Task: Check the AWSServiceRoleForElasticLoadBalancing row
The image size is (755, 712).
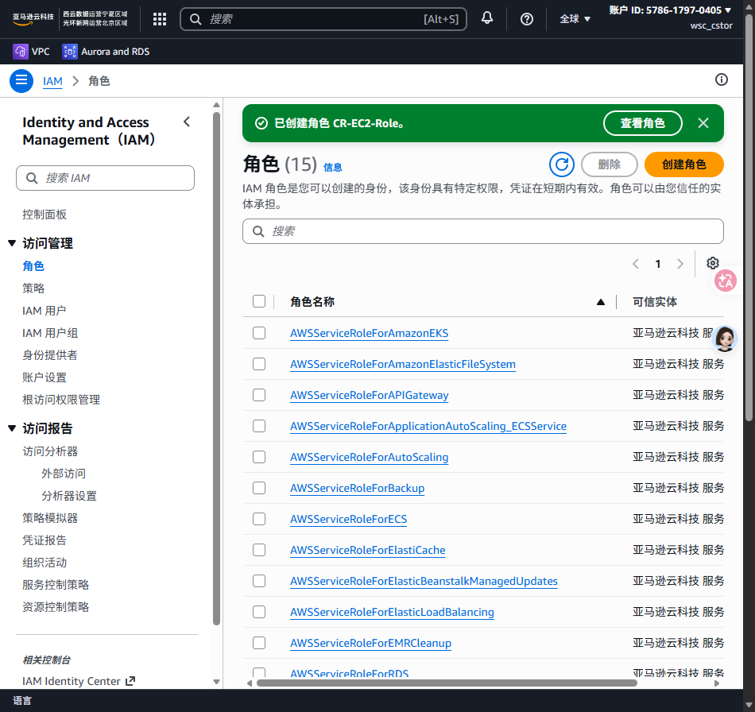Action: (x=259, y=612)
